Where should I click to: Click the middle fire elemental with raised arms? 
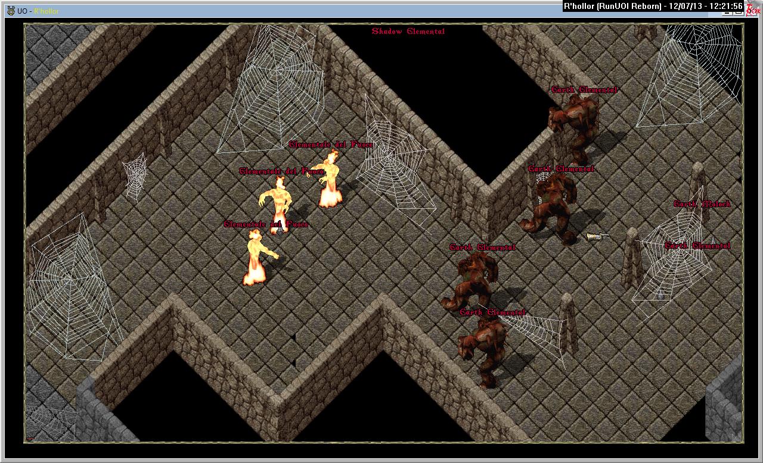tap(277, 204)
